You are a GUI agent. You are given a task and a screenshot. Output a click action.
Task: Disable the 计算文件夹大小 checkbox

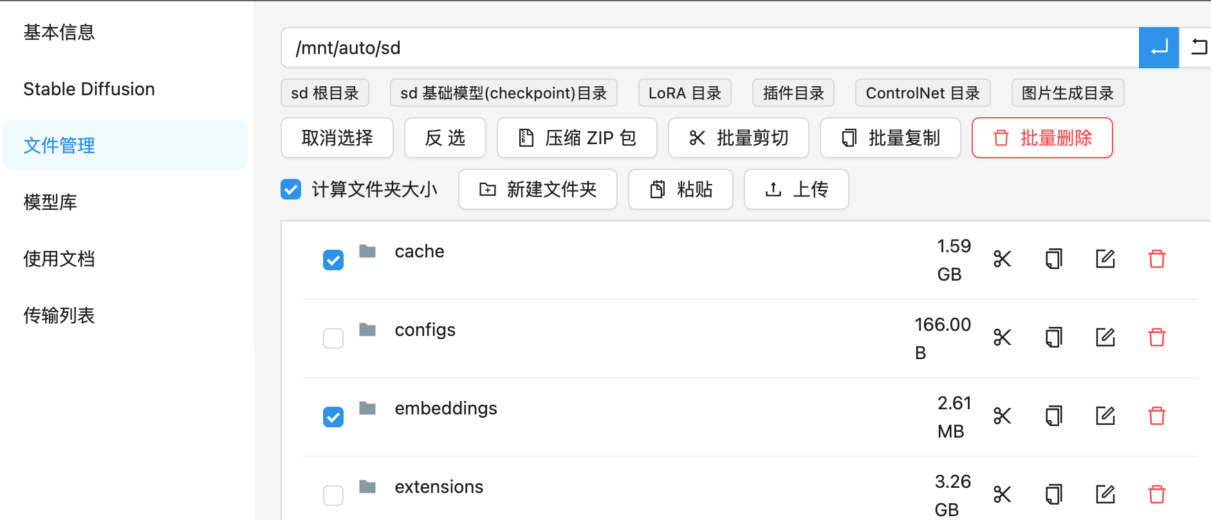click(291, 189)
